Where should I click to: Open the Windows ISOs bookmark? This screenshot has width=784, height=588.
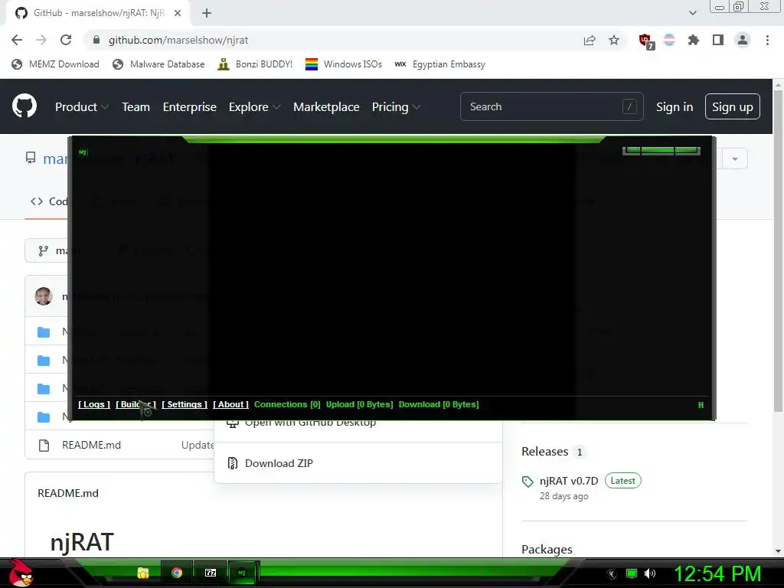(344, 64)
